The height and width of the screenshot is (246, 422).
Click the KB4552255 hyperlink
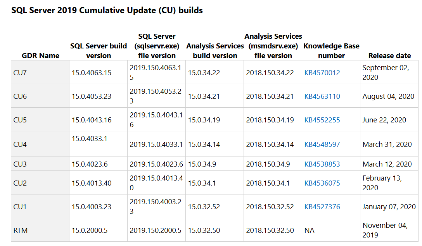click(x=322, y=120)
